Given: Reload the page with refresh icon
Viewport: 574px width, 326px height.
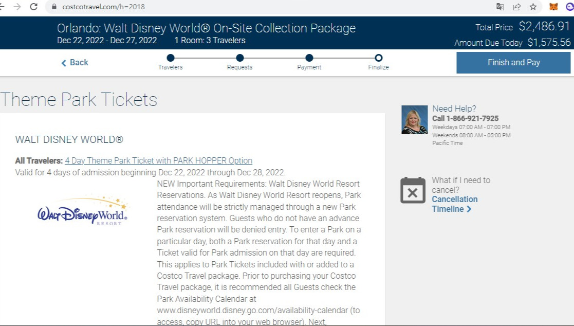Looking at the screenshot, I should 34,7.
